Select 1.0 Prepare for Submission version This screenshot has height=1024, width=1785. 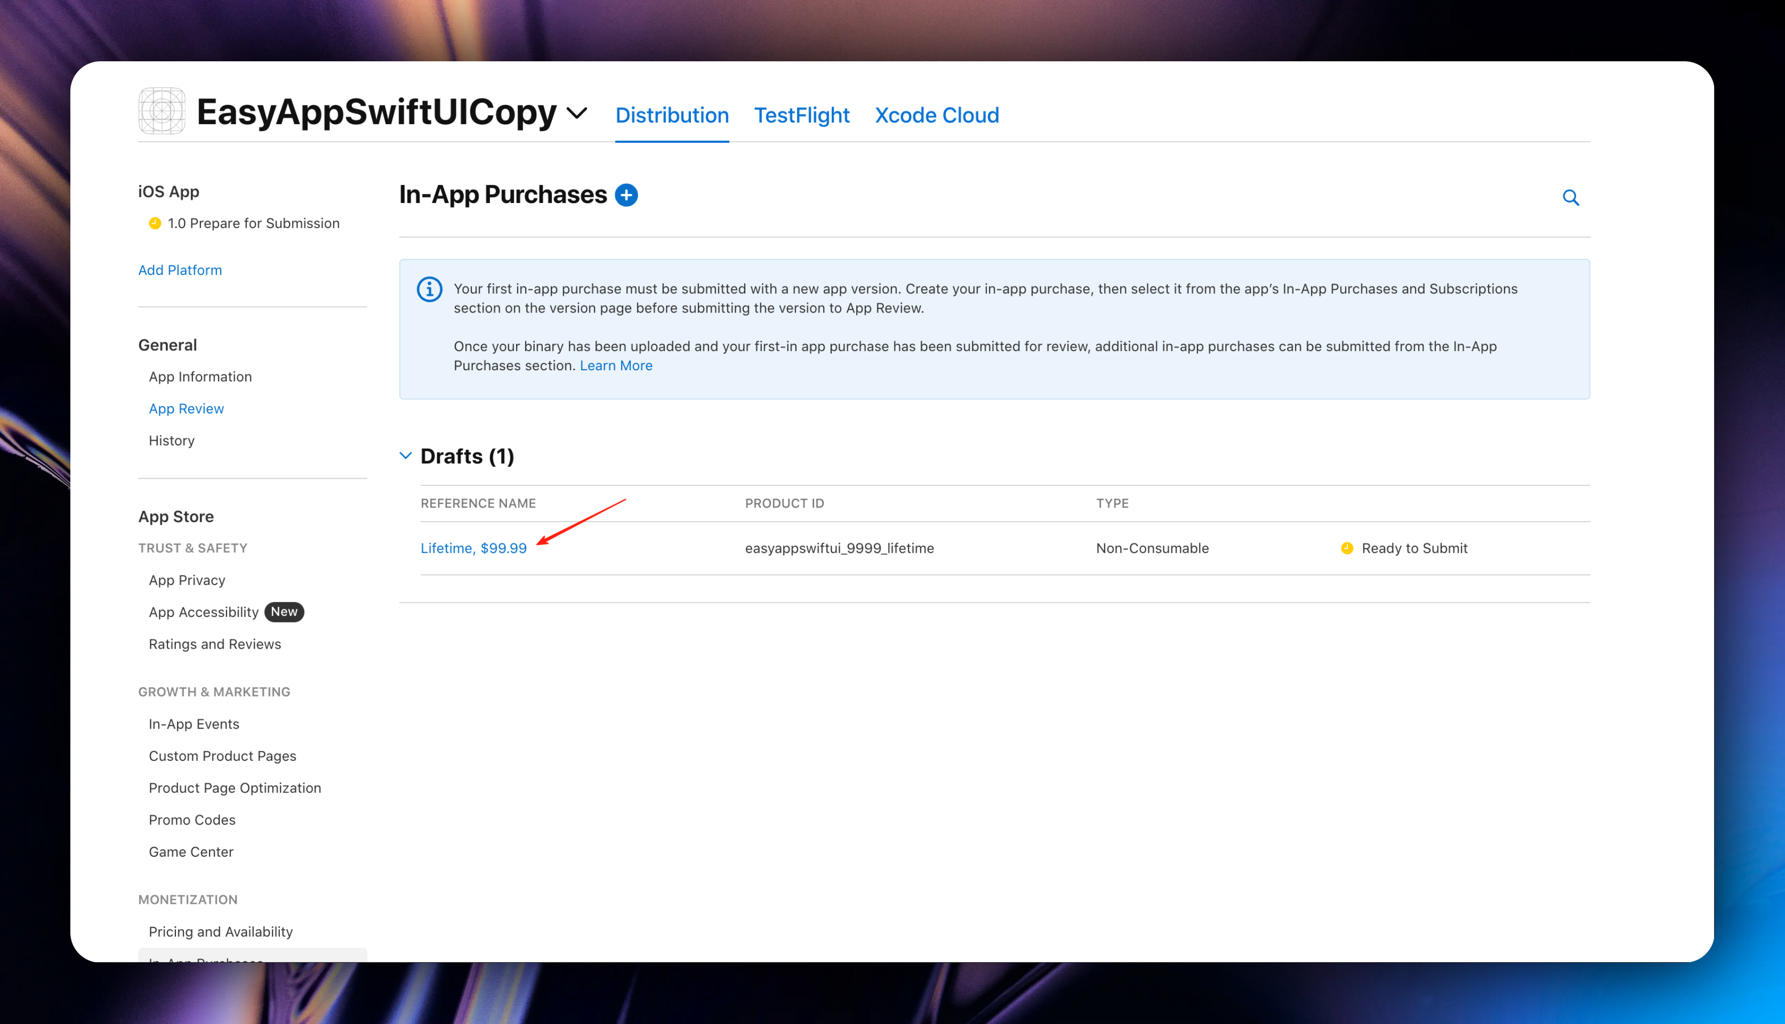click(253, 224)
